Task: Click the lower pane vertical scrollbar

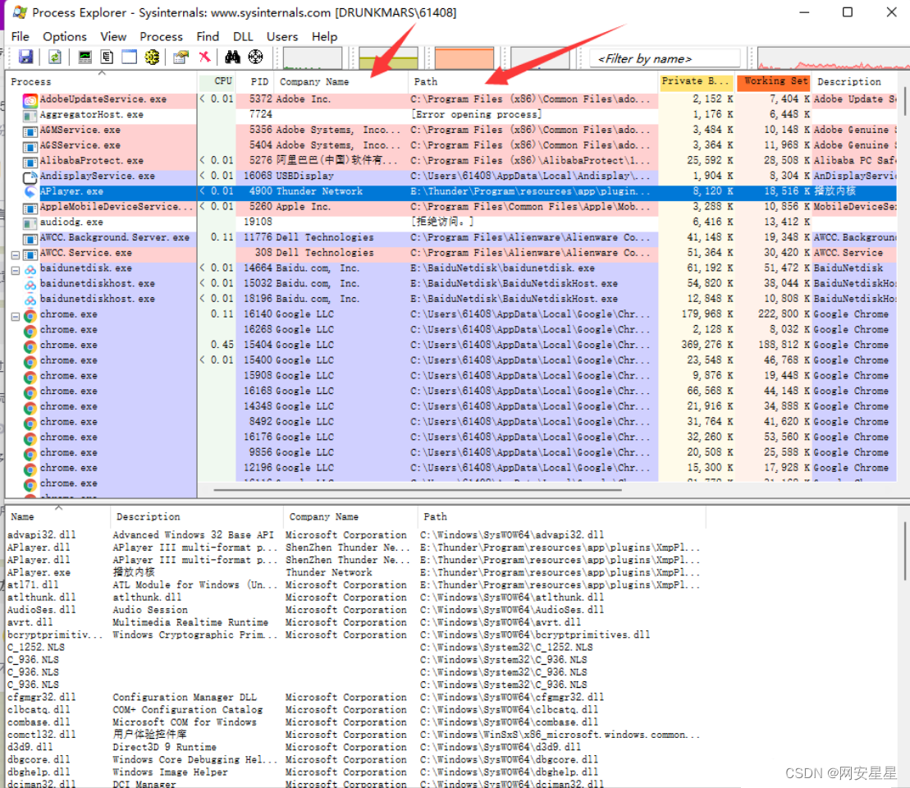Action: (904, 551)
